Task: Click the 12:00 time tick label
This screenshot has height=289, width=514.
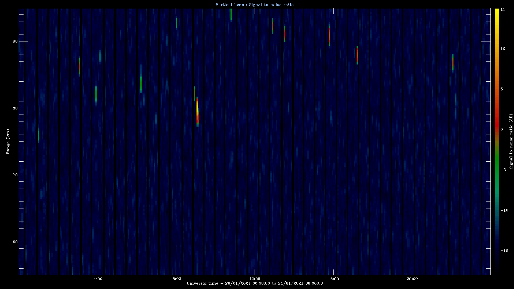Action: click(x=255, y=279)
